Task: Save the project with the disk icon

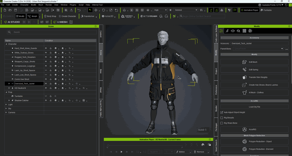Action: tap(16, 10)
